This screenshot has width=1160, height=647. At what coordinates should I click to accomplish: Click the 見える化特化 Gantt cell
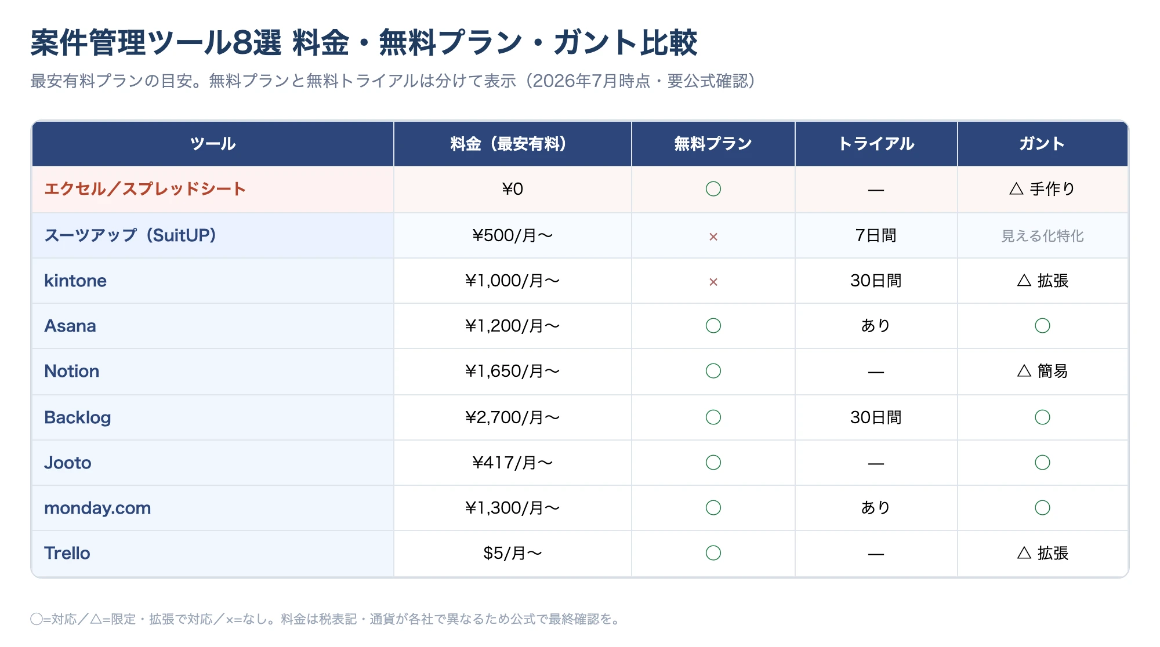tap(1042, 236)
